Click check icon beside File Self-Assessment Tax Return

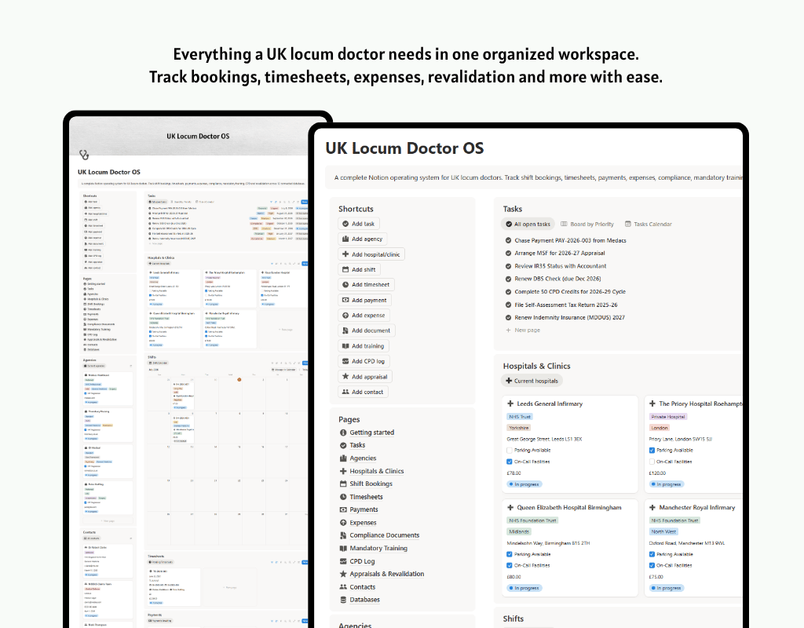[x=508, y=305]
